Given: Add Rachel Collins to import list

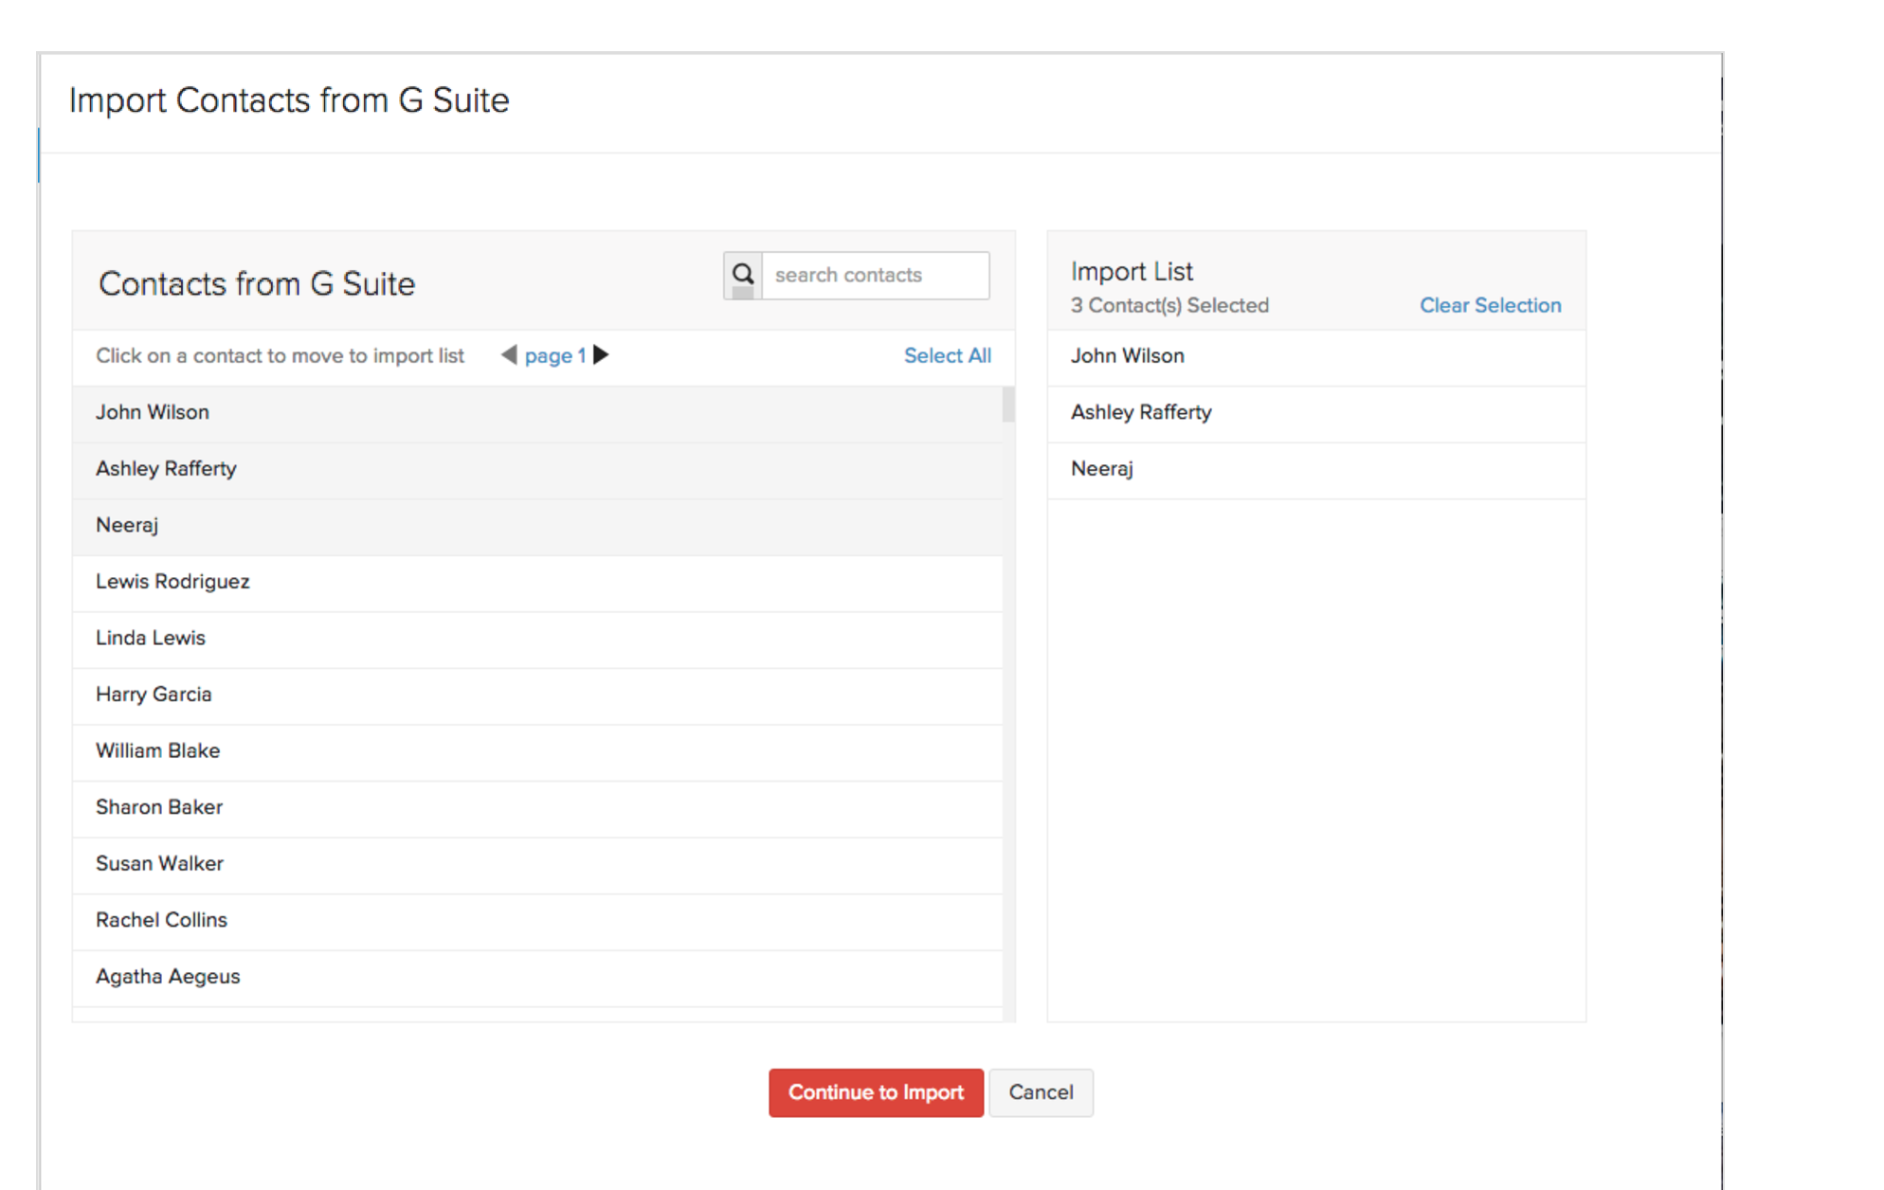Looking at the screenshot, I should point(161,920).
